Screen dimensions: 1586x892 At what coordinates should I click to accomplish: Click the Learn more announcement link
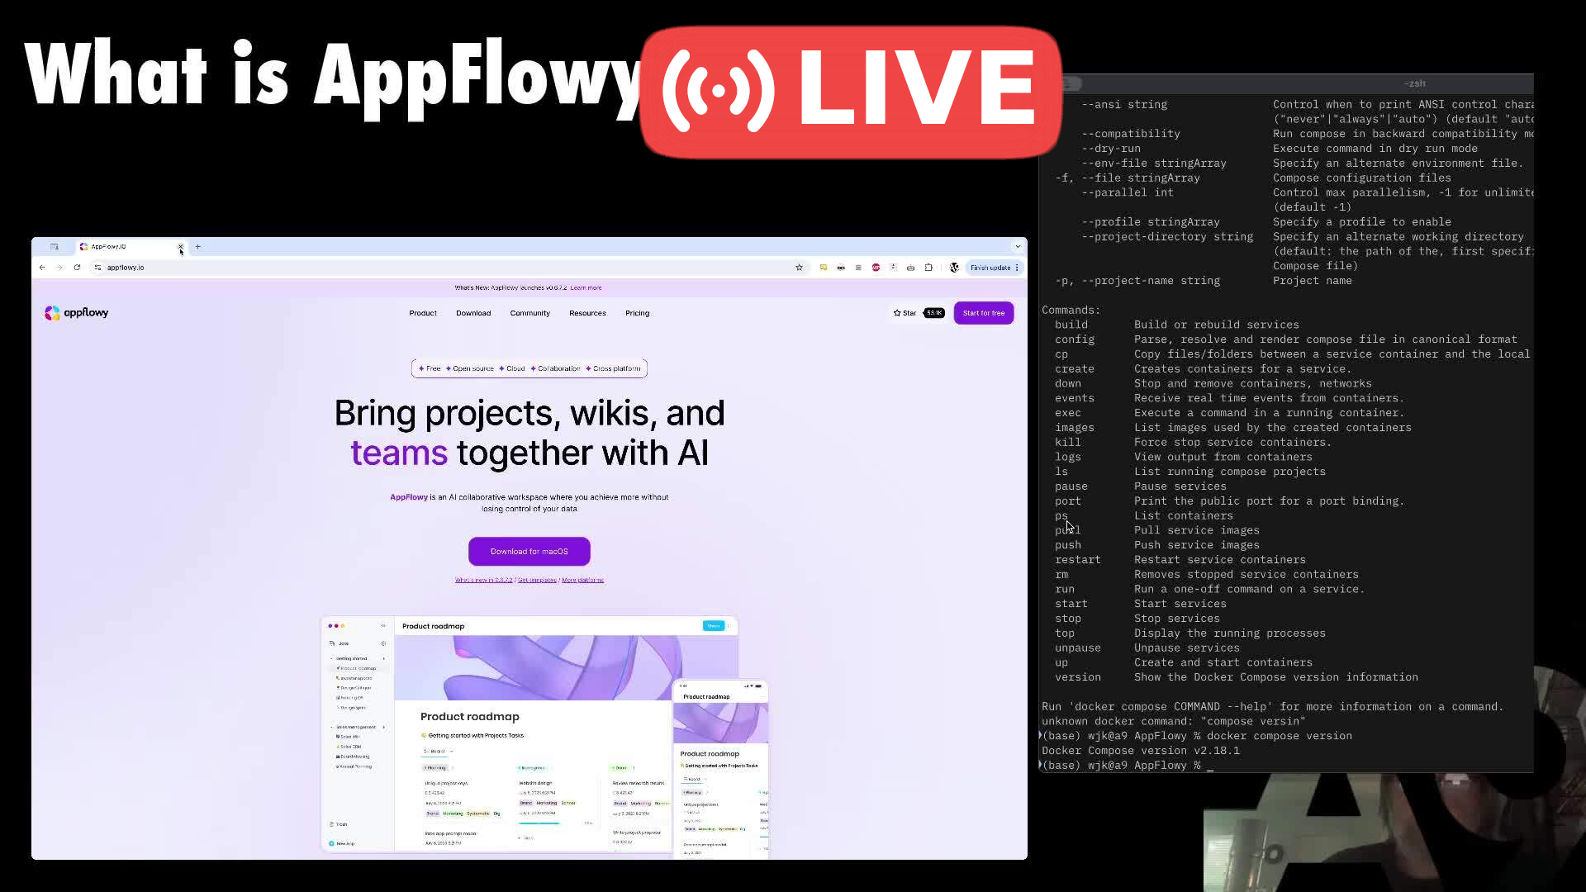point(586,288)
